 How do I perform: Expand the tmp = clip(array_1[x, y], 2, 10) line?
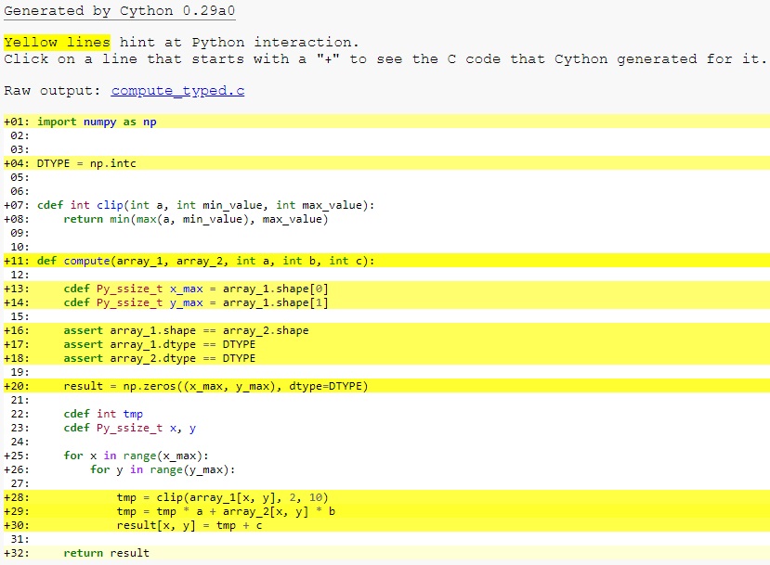click(x=186, y=496)
